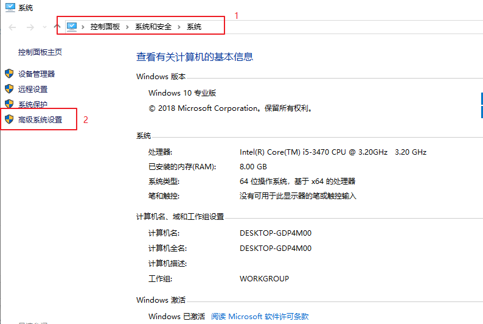The height and width of the screenshot is (324, 483).
Task: Open 阅读 Microsoft 软件许可条款 link
Action: coord(260,316)
